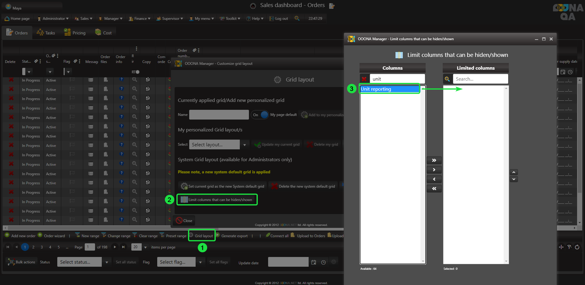This screenshot has height=285, width=585.
Task: Clear the Columns search filter with red X
Action: point(364,79)
